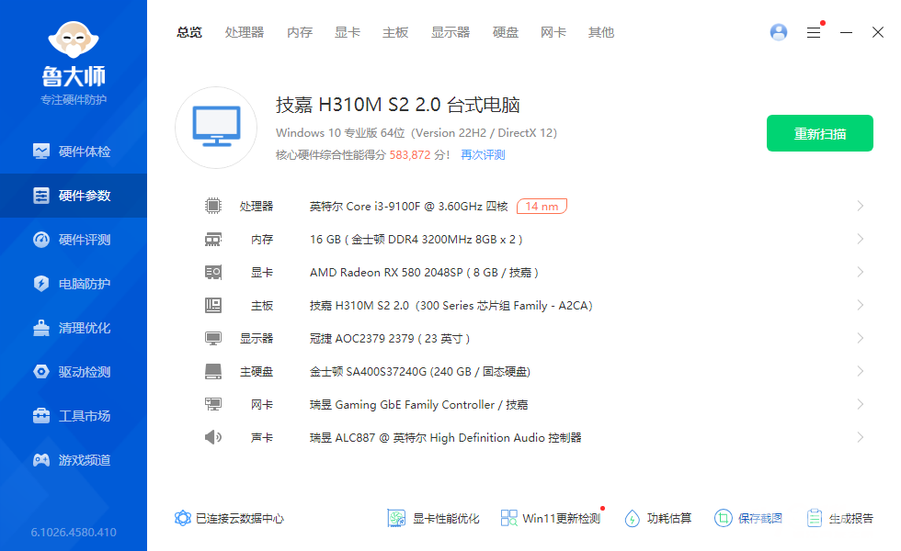Screen dimensions: 901x551
Task: Open 功耗估算 power estimate tool
Action: click(x=658, y=518)
